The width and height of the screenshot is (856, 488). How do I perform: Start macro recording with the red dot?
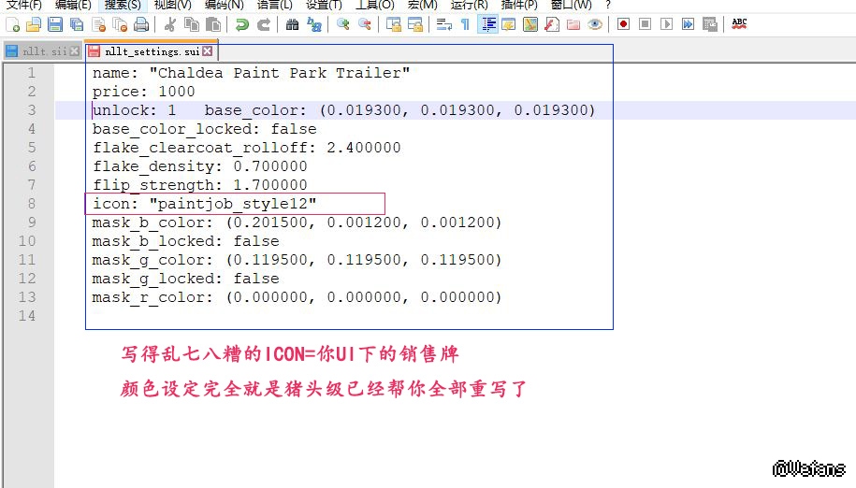click(623, 24)
